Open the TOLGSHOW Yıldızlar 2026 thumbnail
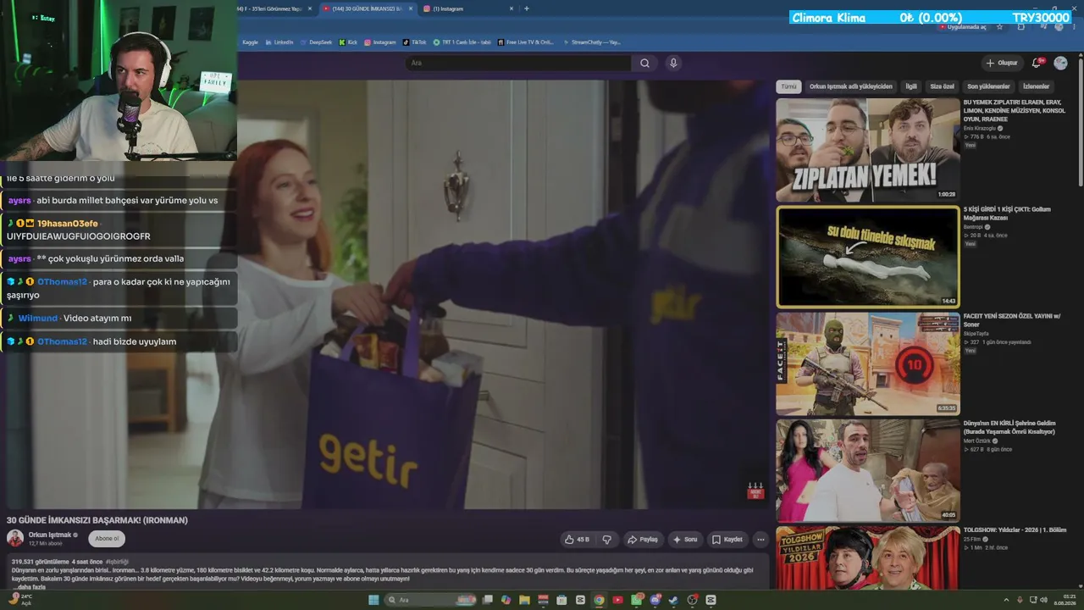The width and height of the screenshot is (1084, 610). 868,557
